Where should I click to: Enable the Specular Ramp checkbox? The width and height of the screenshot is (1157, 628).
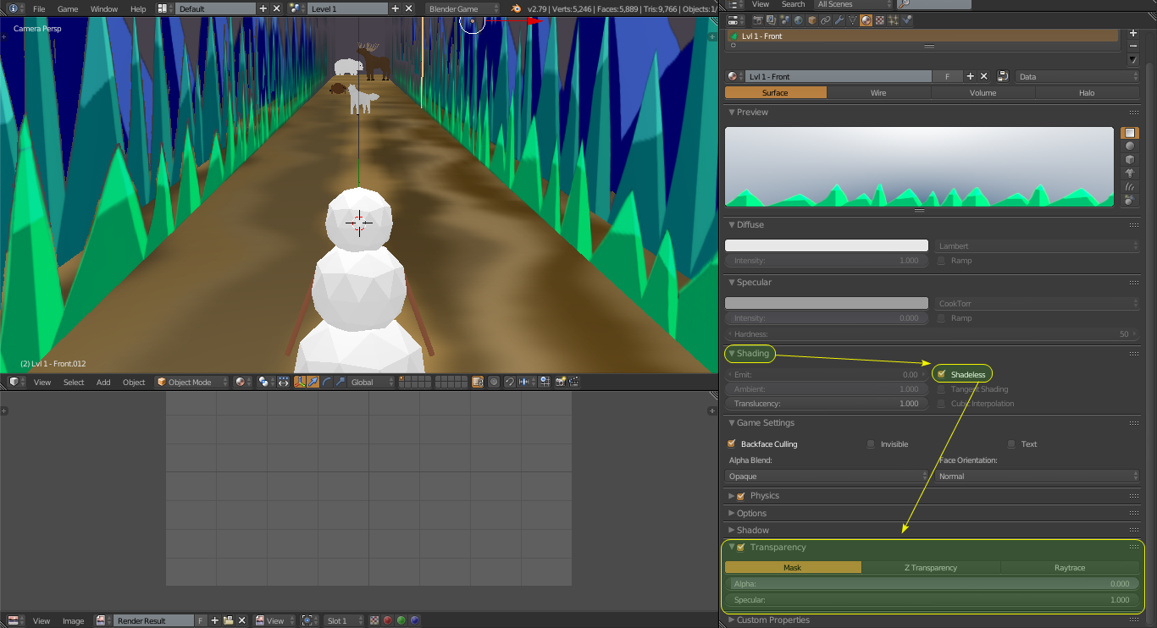pyautogui.click(x=941, y=318)
